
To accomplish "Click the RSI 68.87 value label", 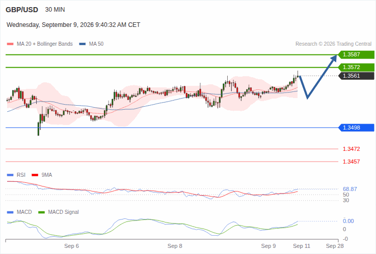I will pyautogui.click(x=350, y=189).
